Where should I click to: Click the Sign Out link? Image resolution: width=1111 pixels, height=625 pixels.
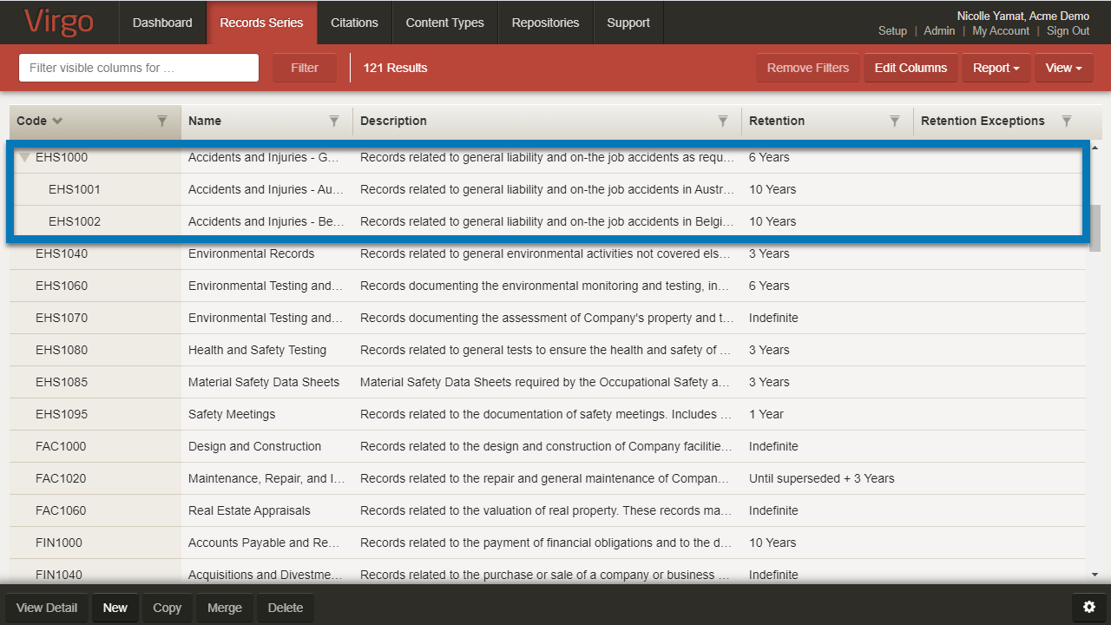click(1068, 31)
